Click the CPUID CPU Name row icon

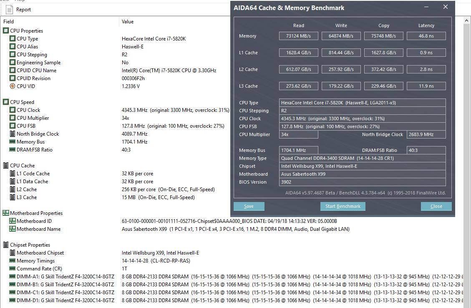(13, 70)
